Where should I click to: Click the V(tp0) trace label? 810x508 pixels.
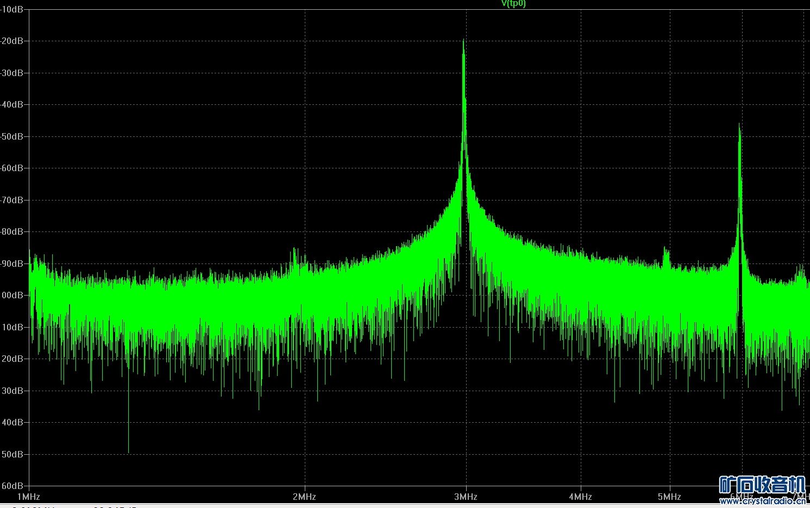coord(513,4)
